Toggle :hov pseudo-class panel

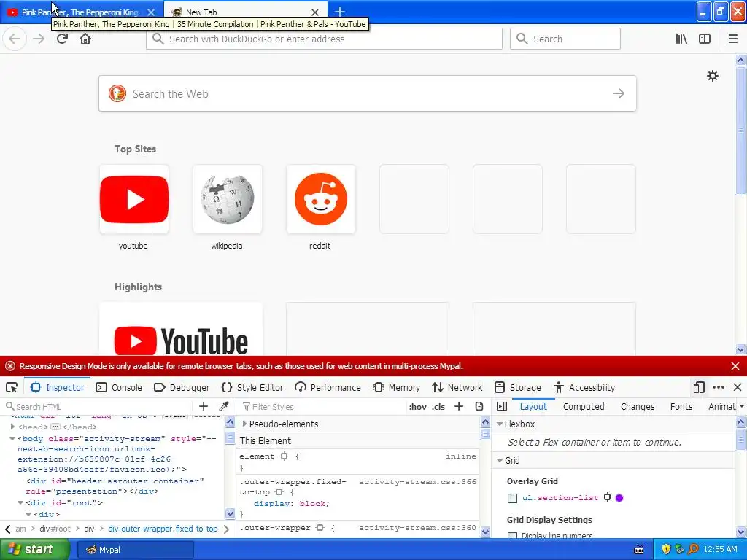coord(418,407)
